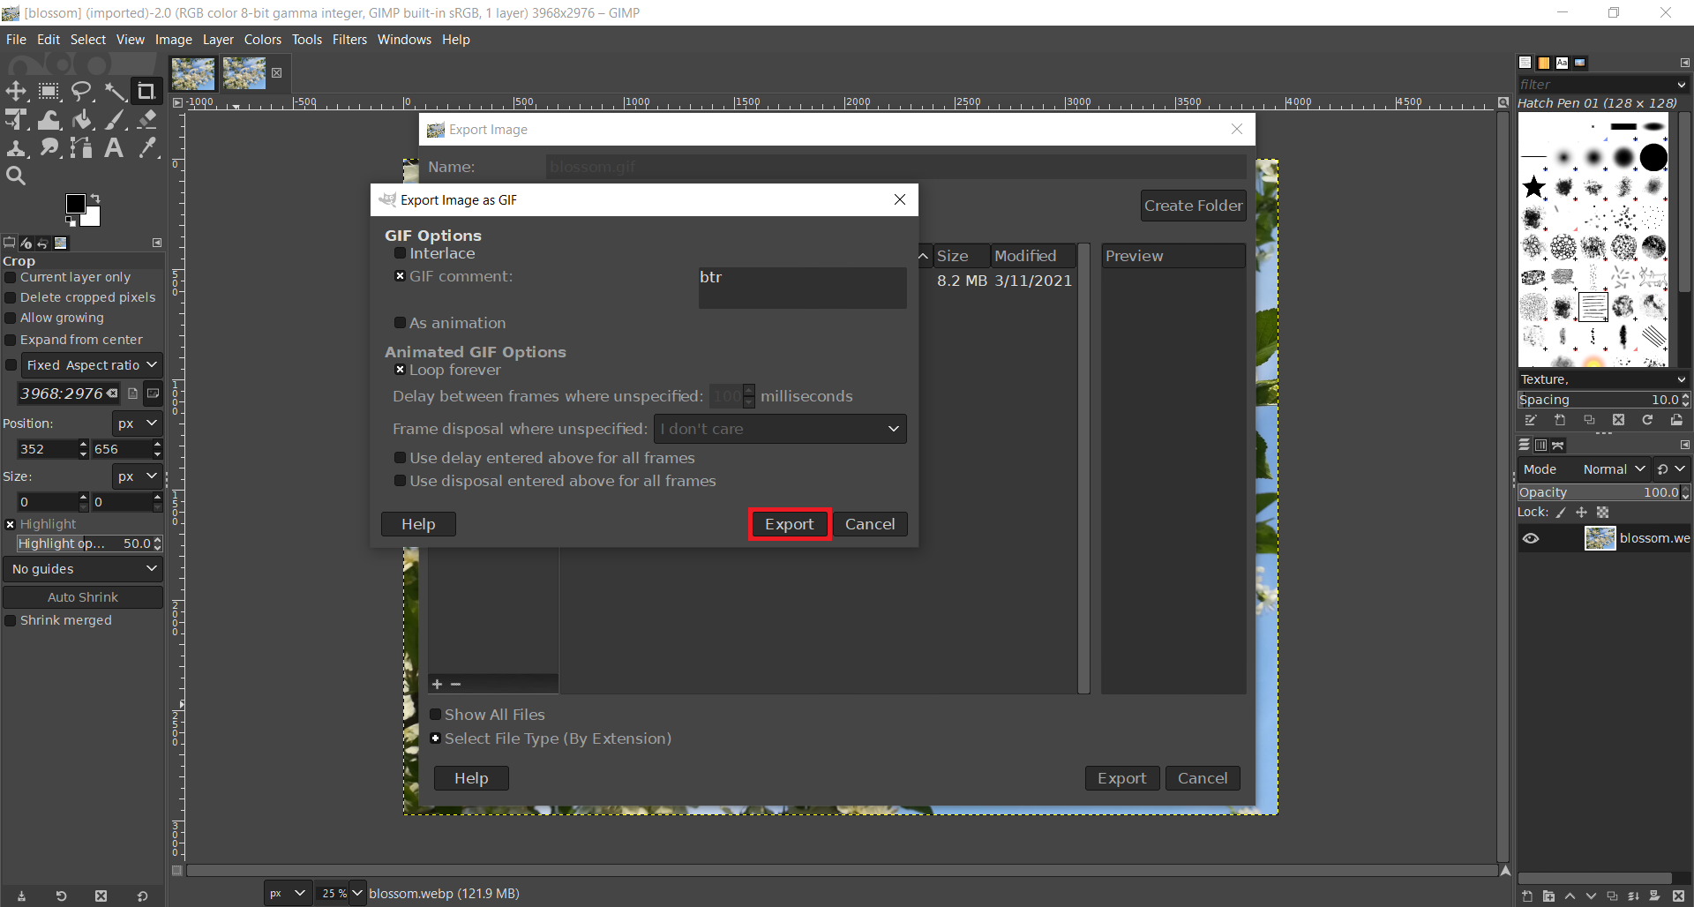This screenshot has width=1694, height=907.
Task: Click Export in the GIF dialog
Action: (789, 524)
